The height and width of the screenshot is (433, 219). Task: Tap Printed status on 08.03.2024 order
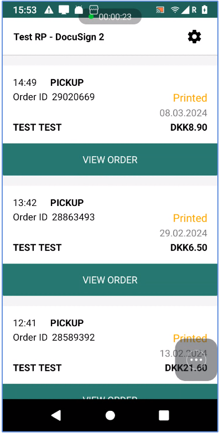[190, 98]
